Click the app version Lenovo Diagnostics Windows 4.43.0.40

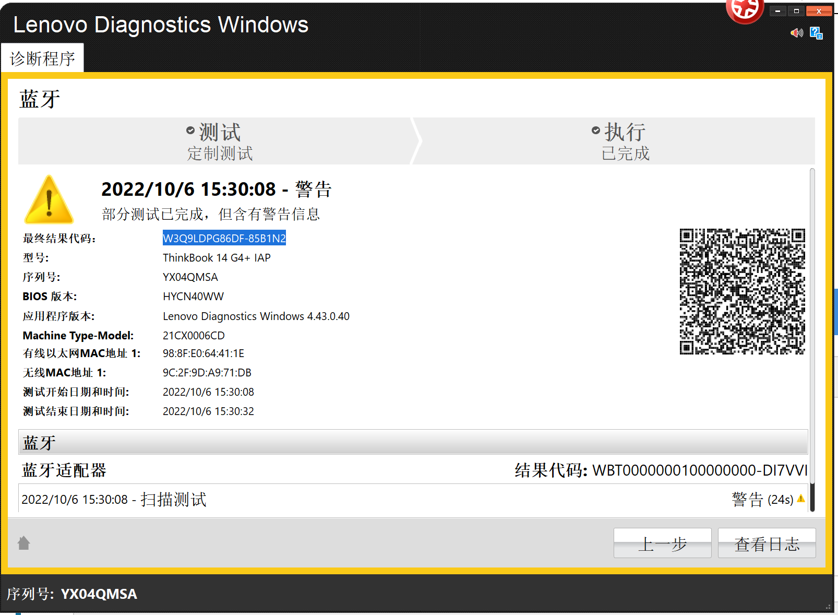point(256,316)
